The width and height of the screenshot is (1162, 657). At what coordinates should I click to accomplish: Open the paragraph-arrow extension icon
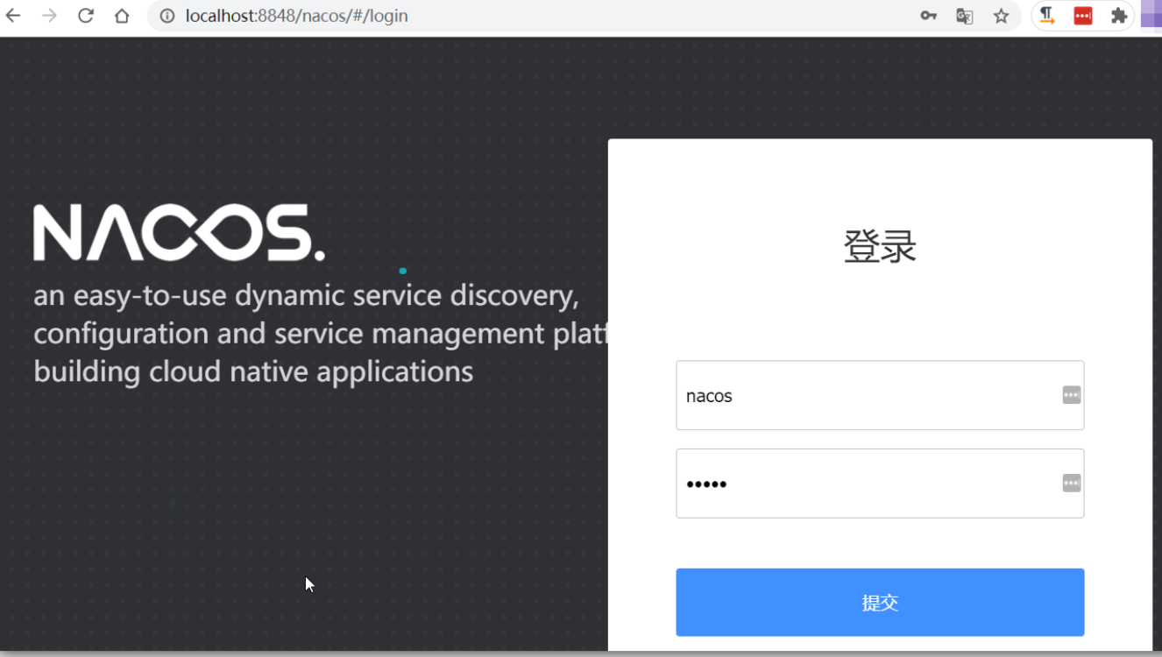pyautogui.click(x=1047, y=16)
